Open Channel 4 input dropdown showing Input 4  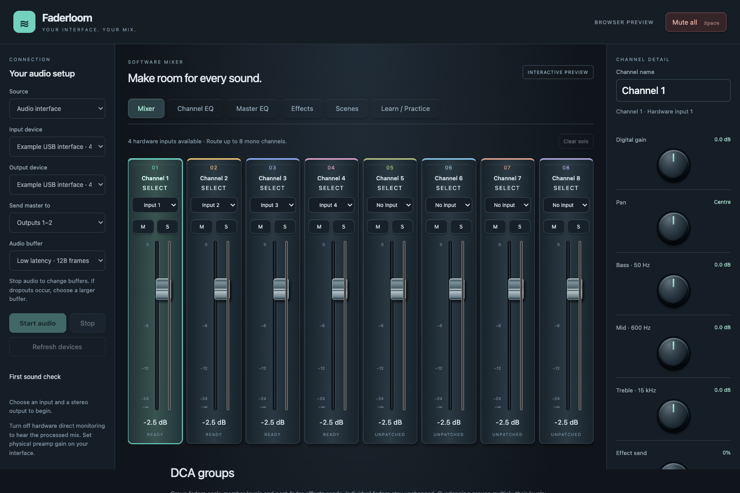click(331, 205)
